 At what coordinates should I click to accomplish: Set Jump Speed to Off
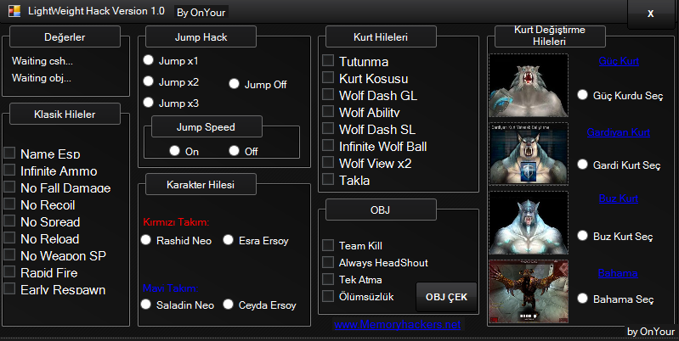pos(235,150)
